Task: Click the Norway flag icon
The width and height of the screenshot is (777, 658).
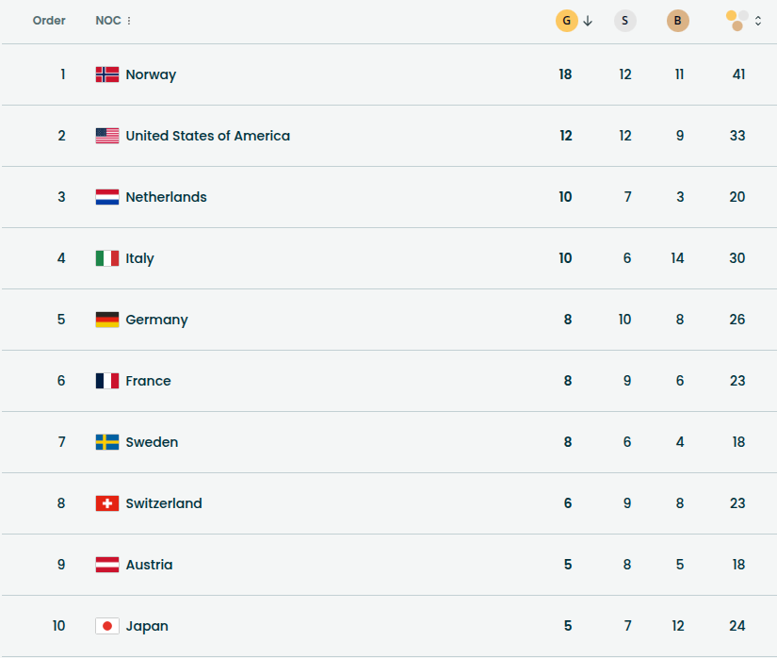Action: [107, 74]
